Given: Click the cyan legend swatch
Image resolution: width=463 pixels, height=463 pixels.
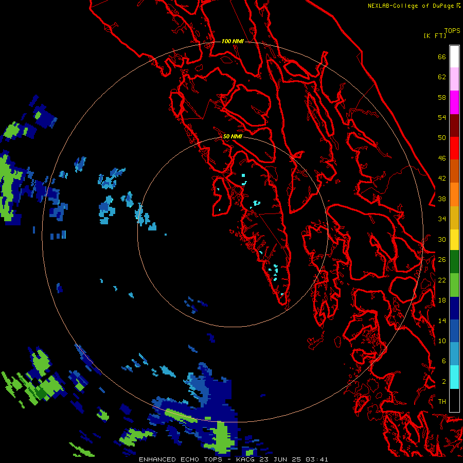Looking at the screenshot, I should pyautogui.click(x=454, y=377).
